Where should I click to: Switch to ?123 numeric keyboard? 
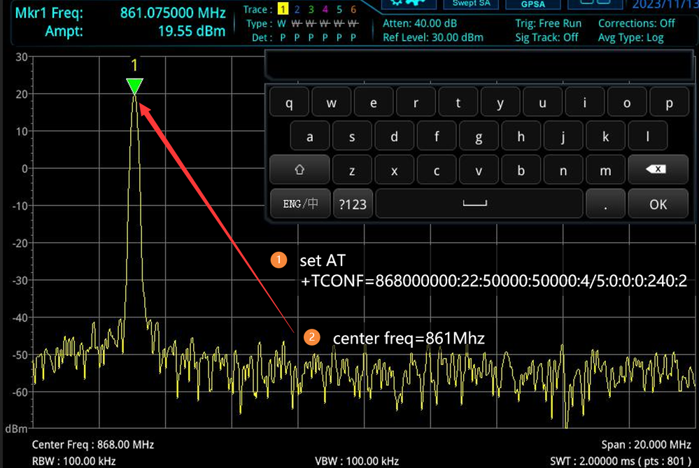click(353, 204)
